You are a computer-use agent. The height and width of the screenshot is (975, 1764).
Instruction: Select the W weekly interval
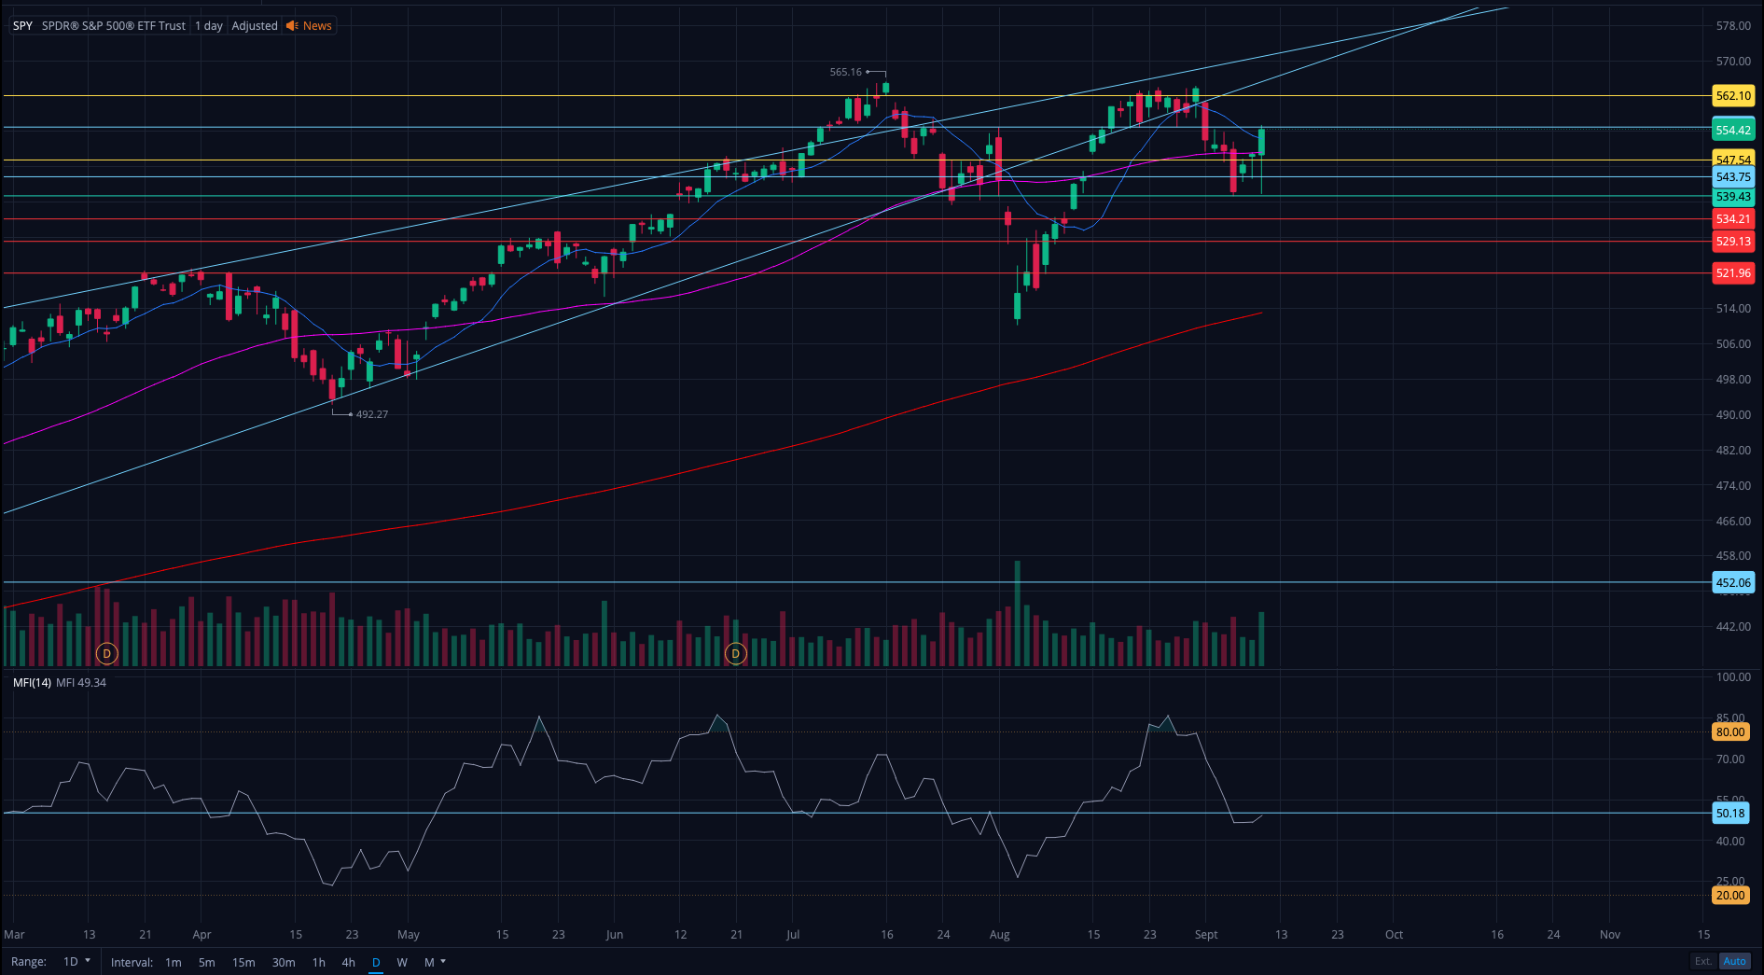pos(402,962)
